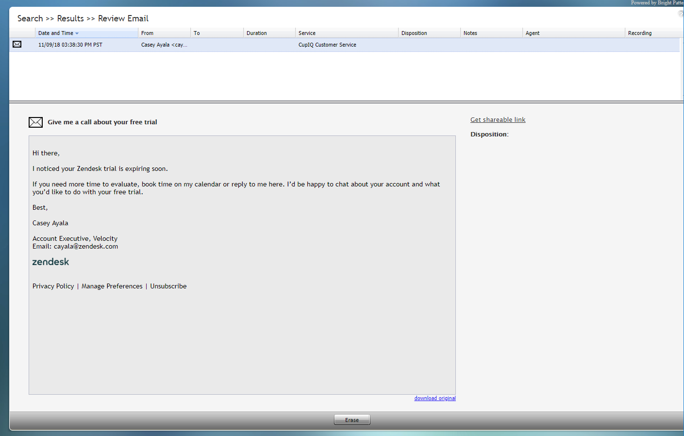This screenshot has height=436, width=684.
Task: Click the Privacy Policy text in email
Action: (53, 286)
